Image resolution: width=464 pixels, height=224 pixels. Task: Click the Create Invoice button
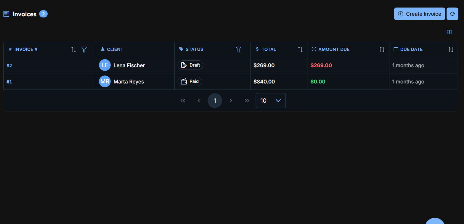pyautogui.click(x=419, y=14)
